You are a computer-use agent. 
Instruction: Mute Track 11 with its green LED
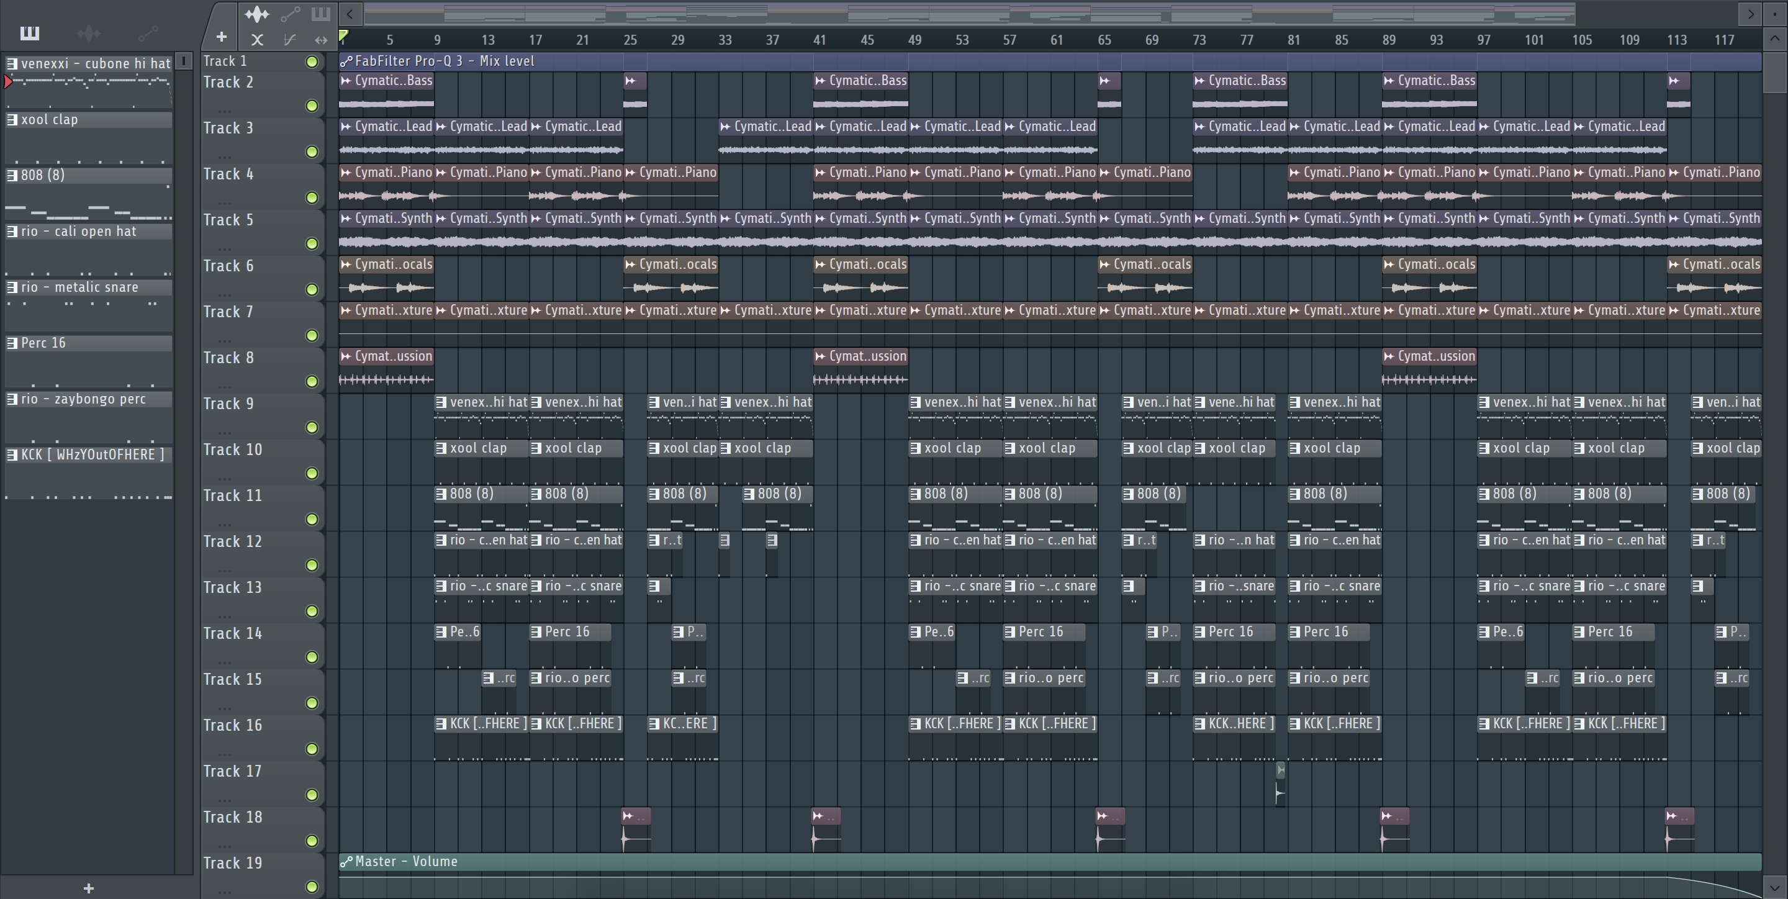point(312,519)
